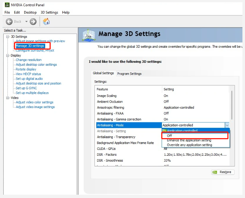Select the Anisotropic filtering row
245x198 pixels.
click(162, 108)
